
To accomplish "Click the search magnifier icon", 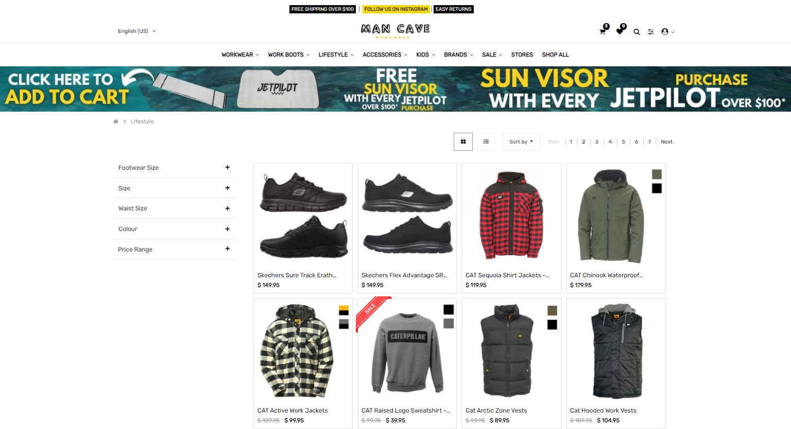I will 637,32.
